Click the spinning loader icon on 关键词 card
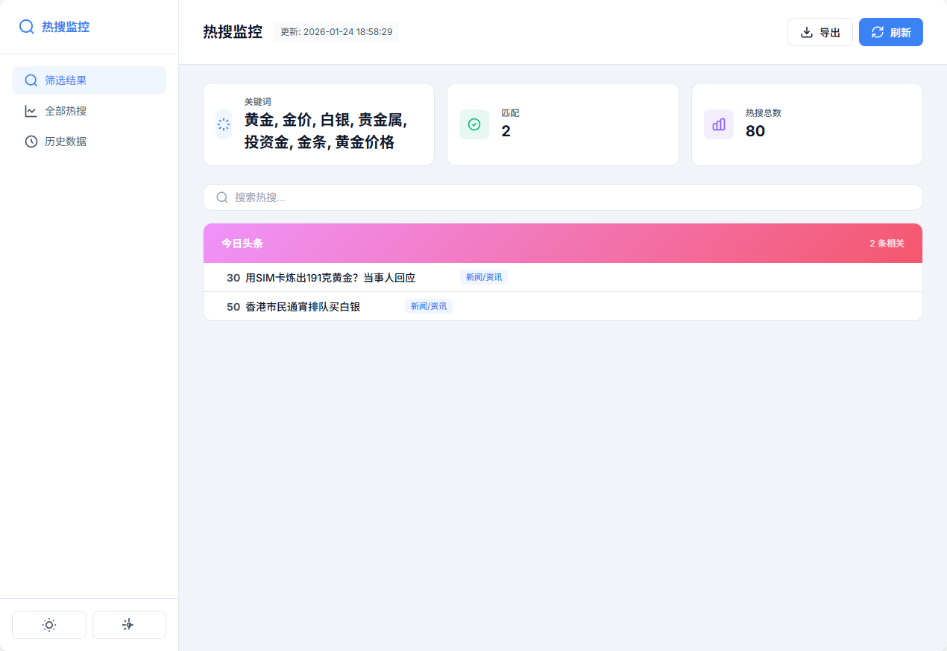This screenshot has height=651, width=947. 224,124
